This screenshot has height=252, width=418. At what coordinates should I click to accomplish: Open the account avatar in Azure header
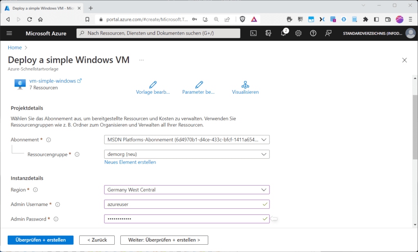[410, 33]
